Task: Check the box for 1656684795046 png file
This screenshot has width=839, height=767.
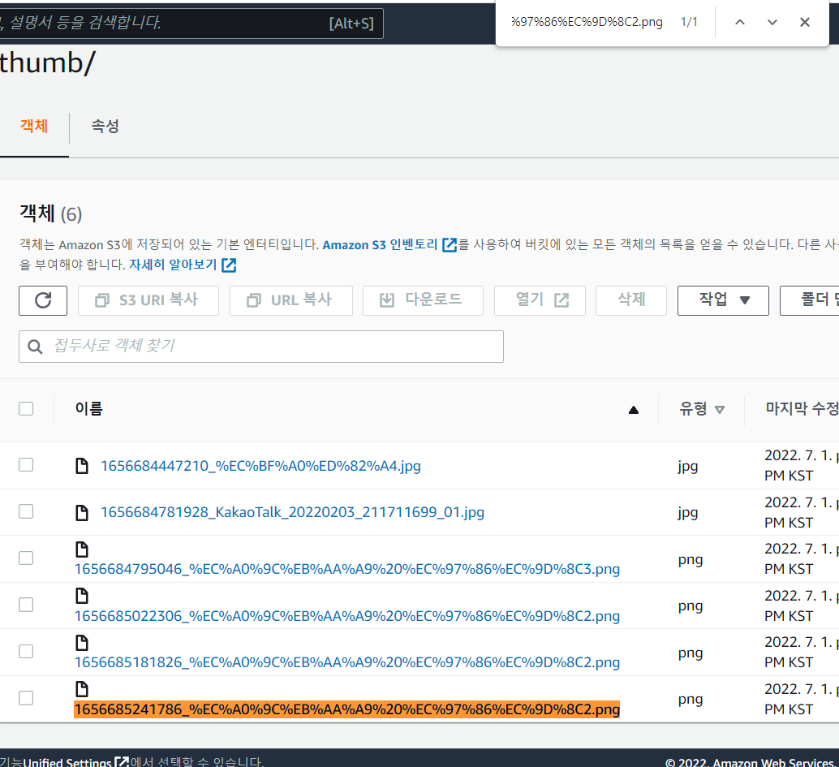Action: 26,558
